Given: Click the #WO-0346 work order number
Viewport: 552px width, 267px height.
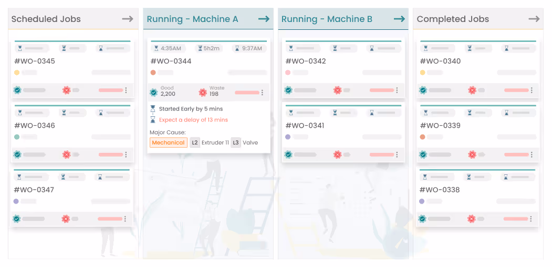Looking at the screenshot, I should pos(35,125).
